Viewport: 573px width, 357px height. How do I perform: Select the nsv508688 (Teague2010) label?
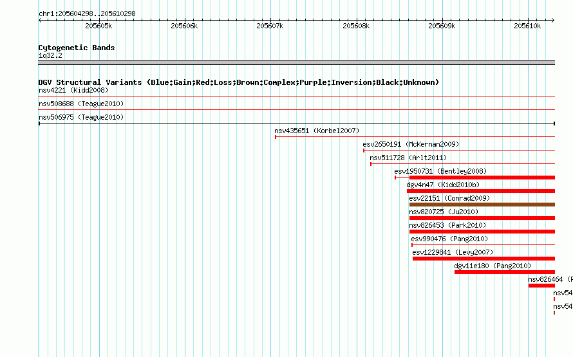click(81, 104)
